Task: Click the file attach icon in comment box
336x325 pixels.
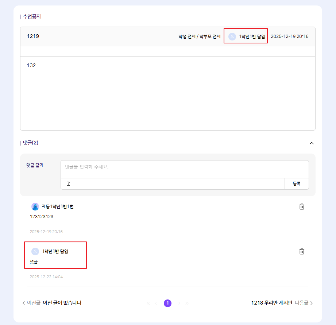Action: coord(68,184)
